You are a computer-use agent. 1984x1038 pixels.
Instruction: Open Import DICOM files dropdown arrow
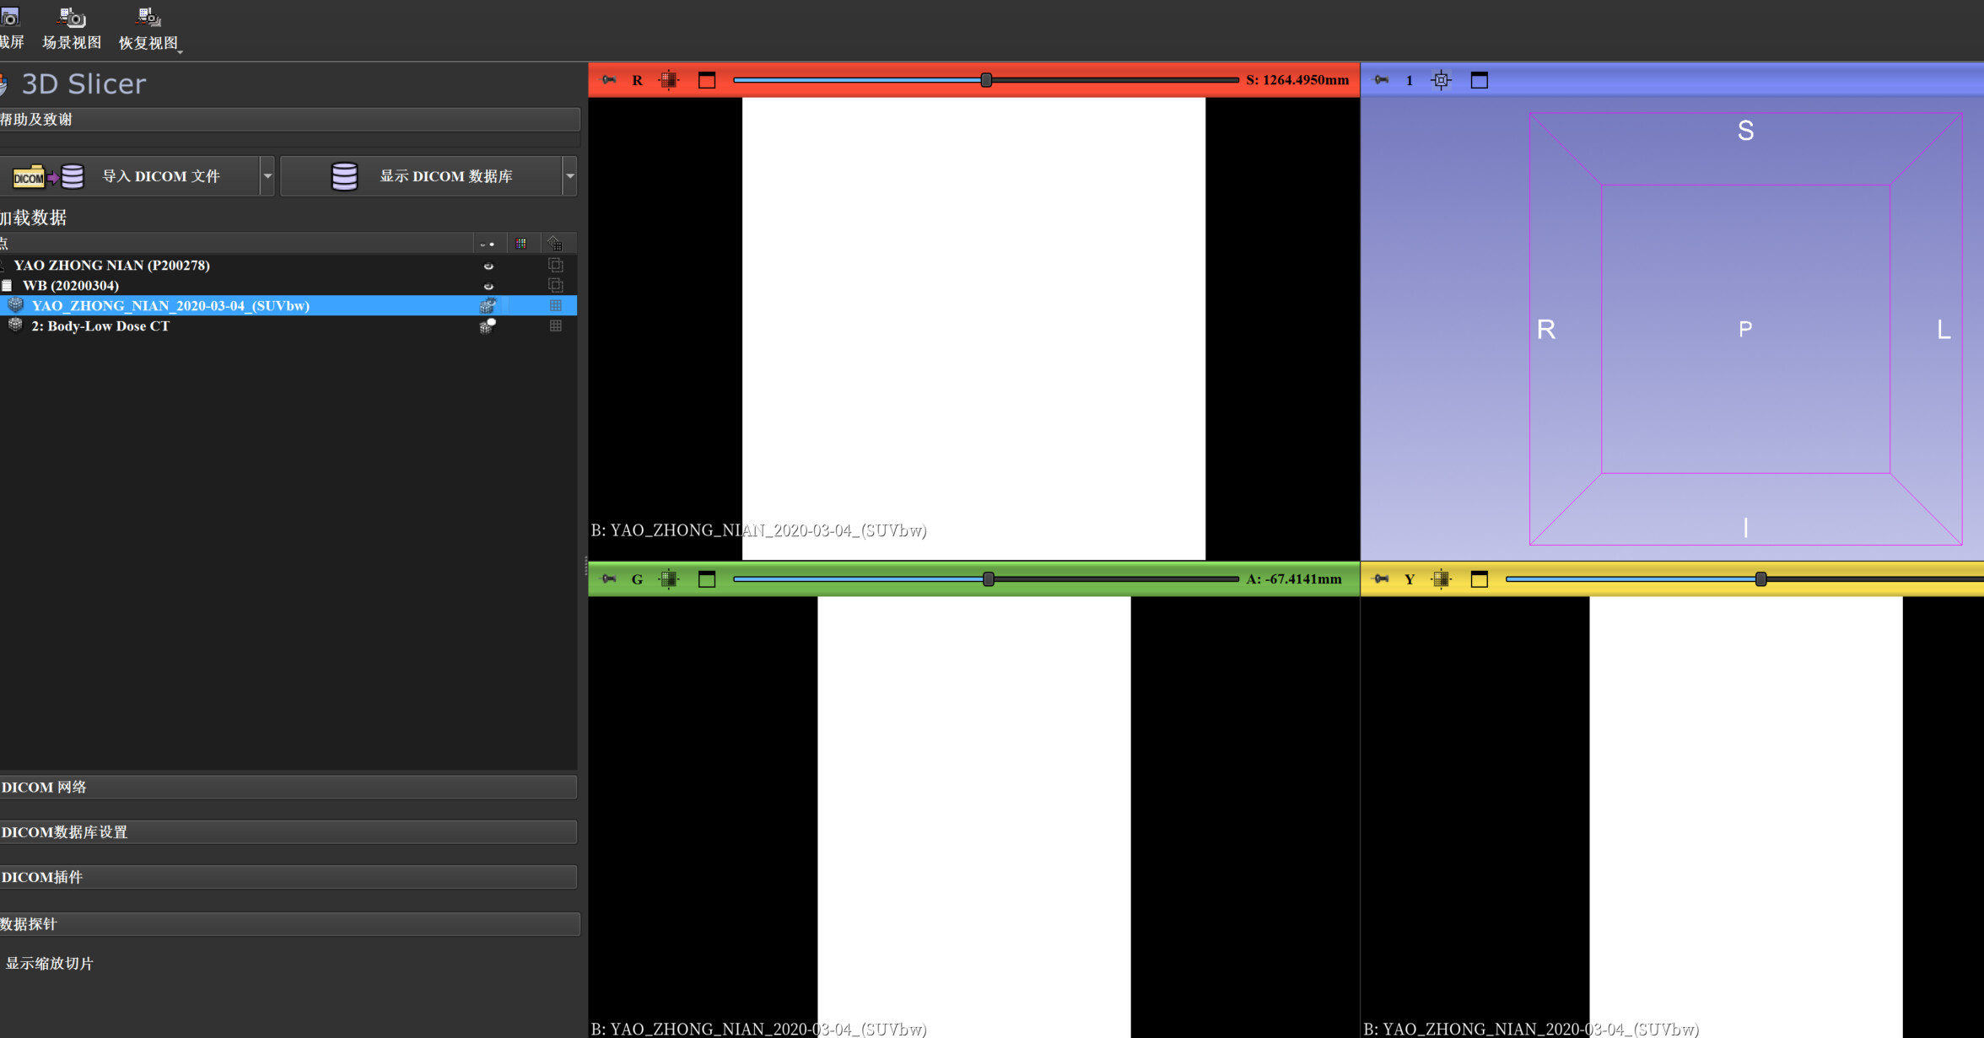(x=267, y=176)
